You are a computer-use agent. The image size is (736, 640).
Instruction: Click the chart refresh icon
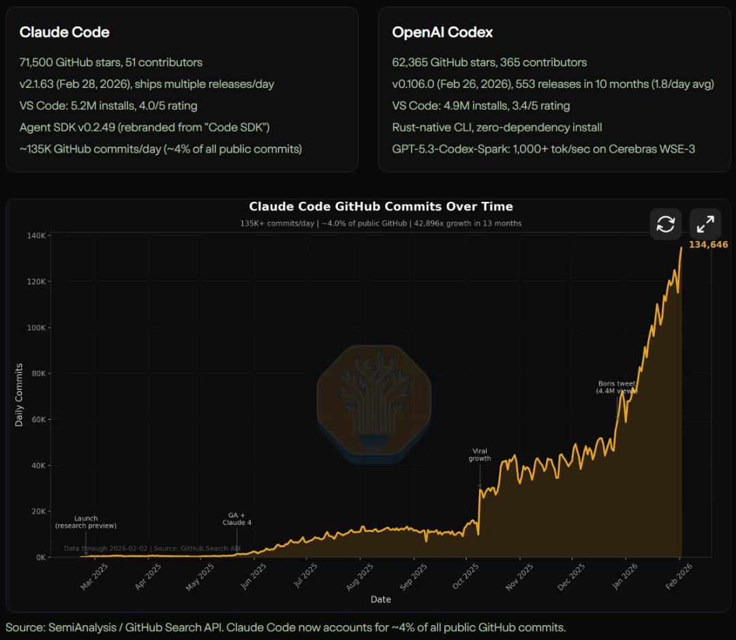point(665,224)
